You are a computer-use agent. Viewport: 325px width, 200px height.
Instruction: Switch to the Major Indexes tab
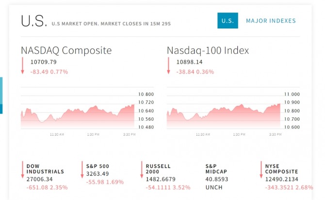271,21
